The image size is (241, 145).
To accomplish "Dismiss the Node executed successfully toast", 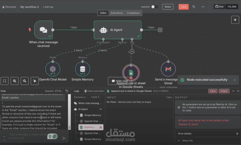I will click(x=235, y=80).
